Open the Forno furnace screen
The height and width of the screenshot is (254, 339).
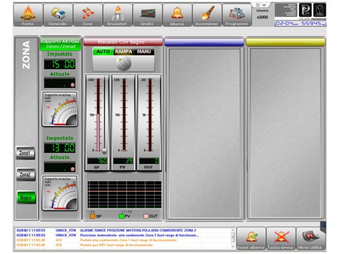(x=28, y=14)
